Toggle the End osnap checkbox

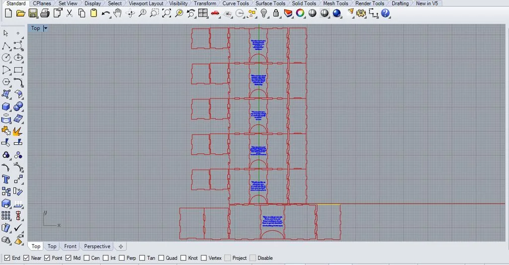click(x=7, y=258)
